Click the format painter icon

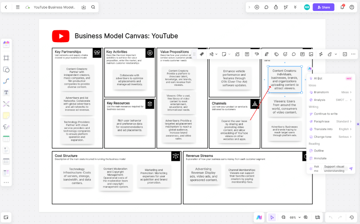pyautogui.click(x=257, y=54)
